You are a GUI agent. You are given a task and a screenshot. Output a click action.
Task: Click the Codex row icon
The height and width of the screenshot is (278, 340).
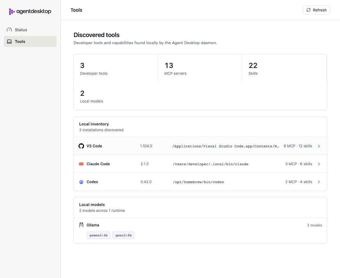click(81, 182)
